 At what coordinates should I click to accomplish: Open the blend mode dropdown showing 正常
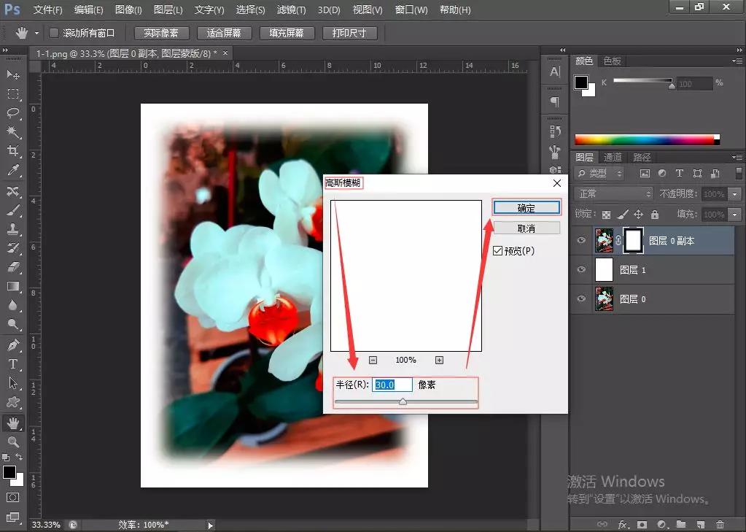point(613,193)
